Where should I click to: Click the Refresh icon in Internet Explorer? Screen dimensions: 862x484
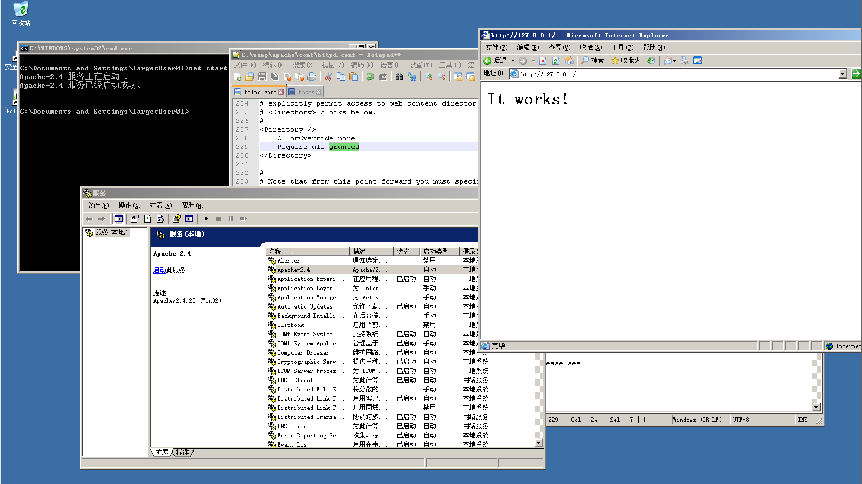pos(556,61)
